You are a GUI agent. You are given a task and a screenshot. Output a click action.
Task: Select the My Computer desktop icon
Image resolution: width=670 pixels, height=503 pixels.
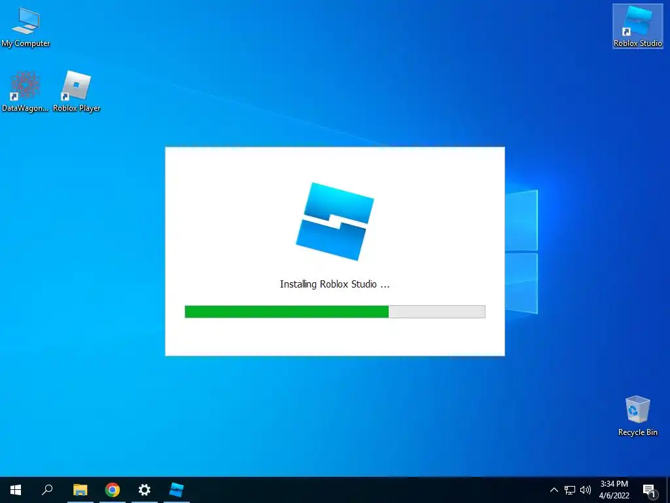pyautogui.click(x=26, y=28)
